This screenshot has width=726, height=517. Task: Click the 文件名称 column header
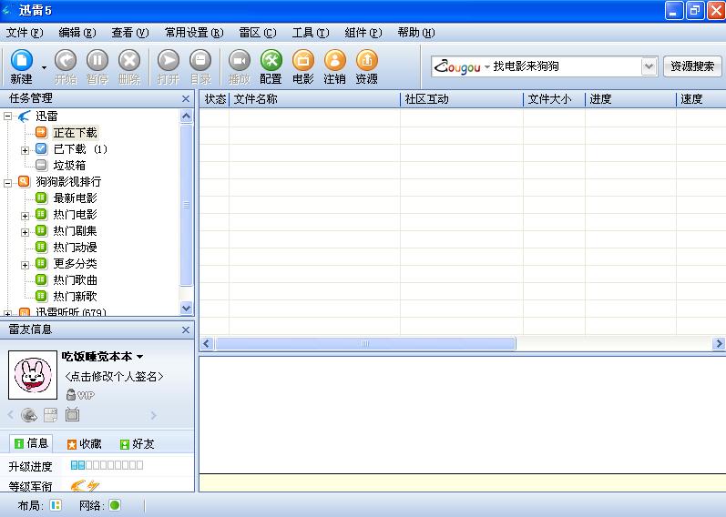pos(315,99)
